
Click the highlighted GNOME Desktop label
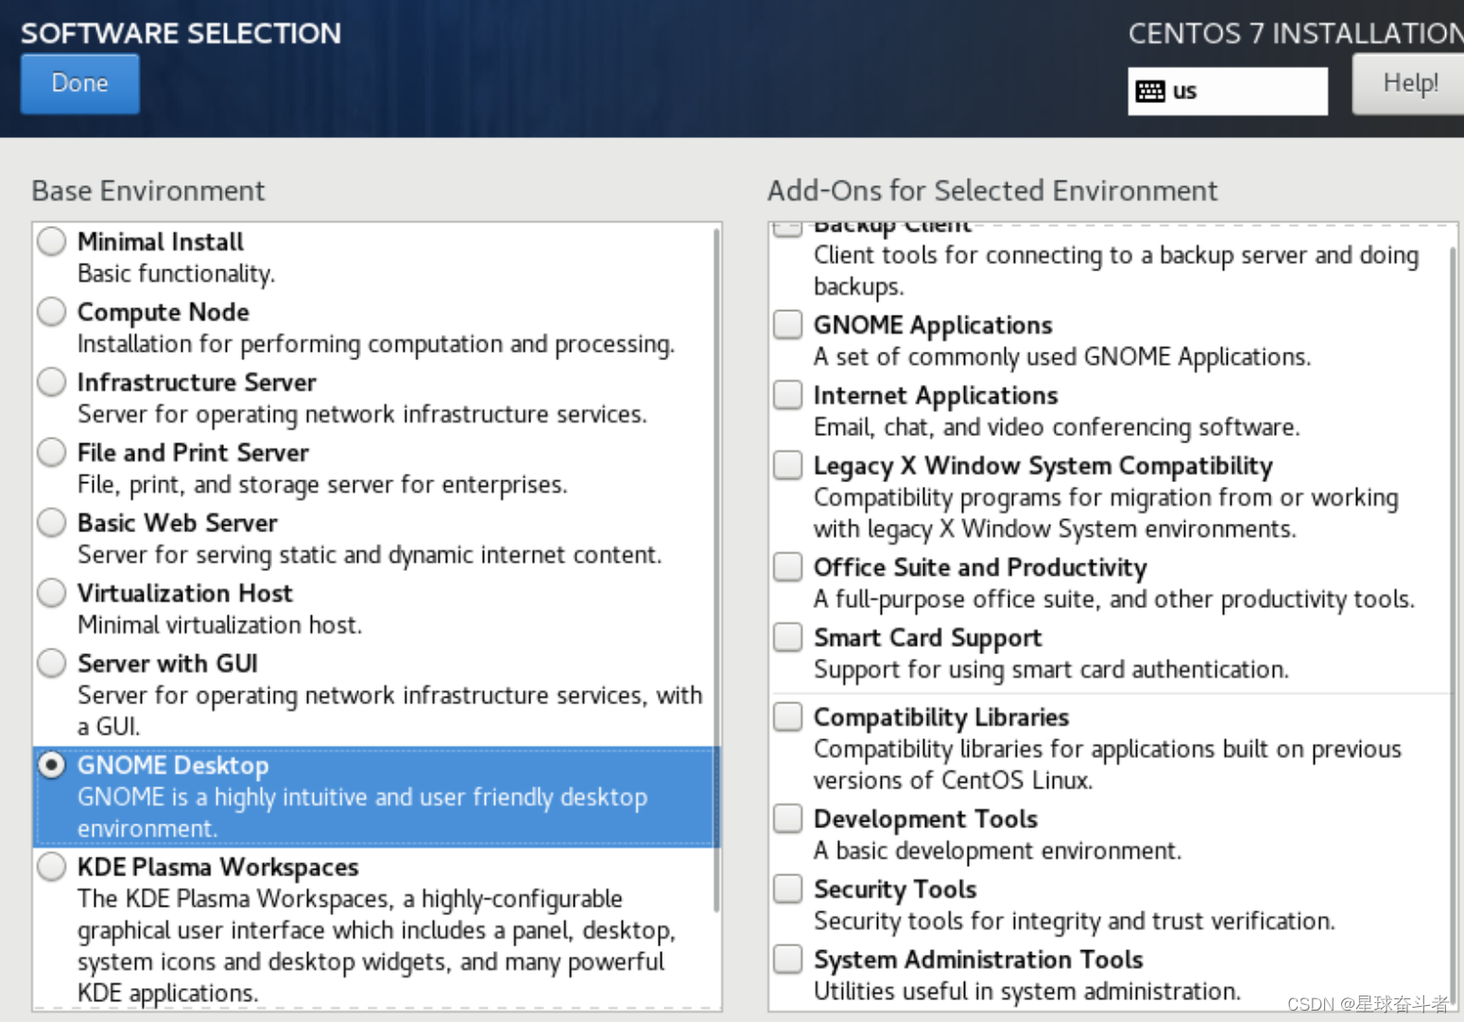pos(173,765)
